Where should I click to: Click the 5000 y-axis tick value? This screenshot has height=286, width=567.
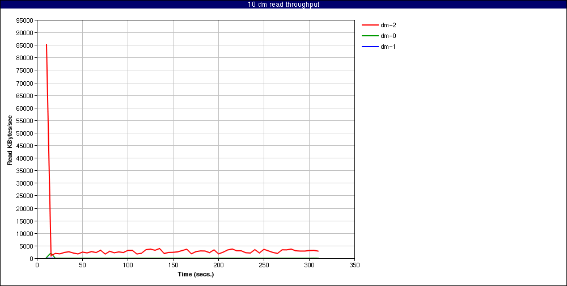[27, 246]
